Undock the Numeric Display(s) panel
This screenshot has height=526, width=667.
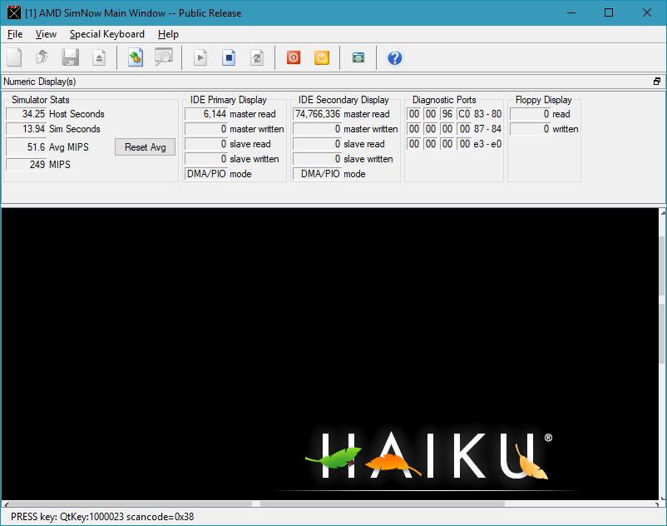pyautogui.click(x=657, y=82)
